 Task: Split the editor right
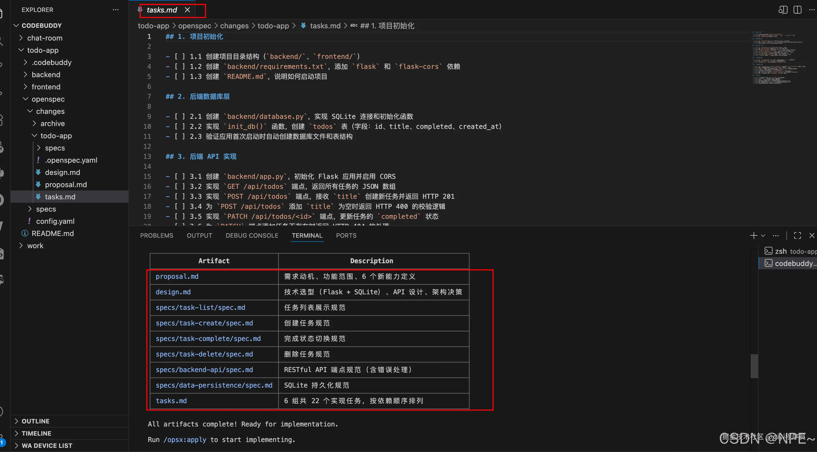pos(797,10)
